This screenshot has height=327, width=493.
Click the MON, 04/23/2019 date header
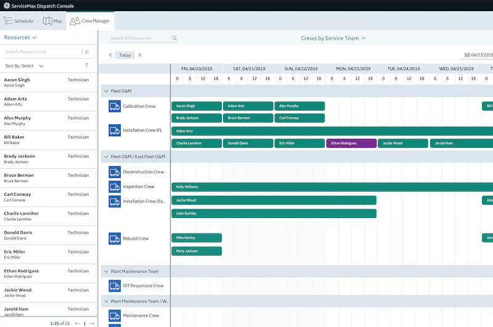pos(353,69)
